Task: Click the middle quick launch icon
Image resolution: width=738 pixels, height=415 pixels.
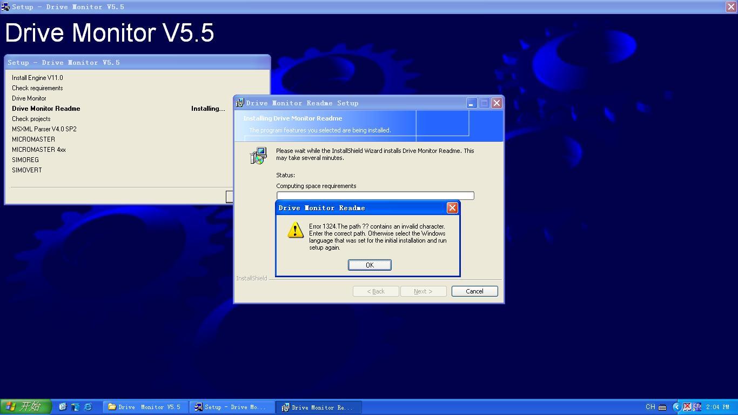Action: click(75, 407)
